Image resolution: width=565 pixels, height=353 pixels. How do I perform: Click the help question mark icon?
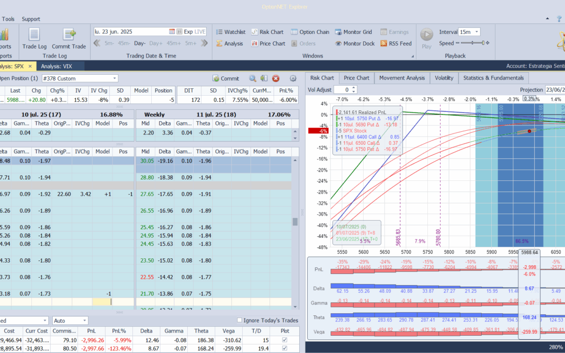point(559,19)
